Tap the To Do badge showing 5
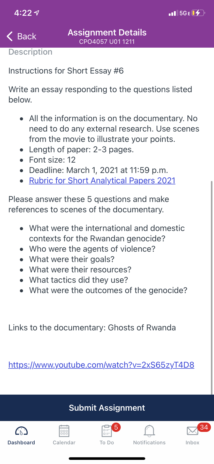This screenshot has width=214, height=464. [x=116, y=427]
